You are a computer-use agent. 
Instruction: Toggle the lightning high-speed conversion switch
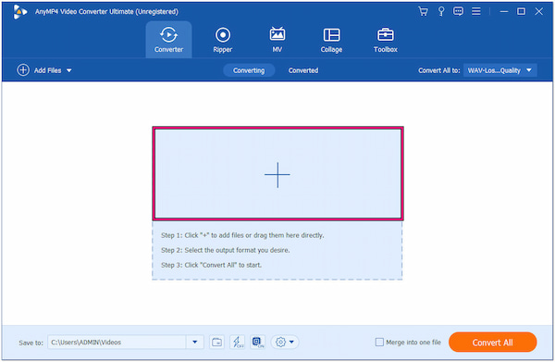click(237, 343)
